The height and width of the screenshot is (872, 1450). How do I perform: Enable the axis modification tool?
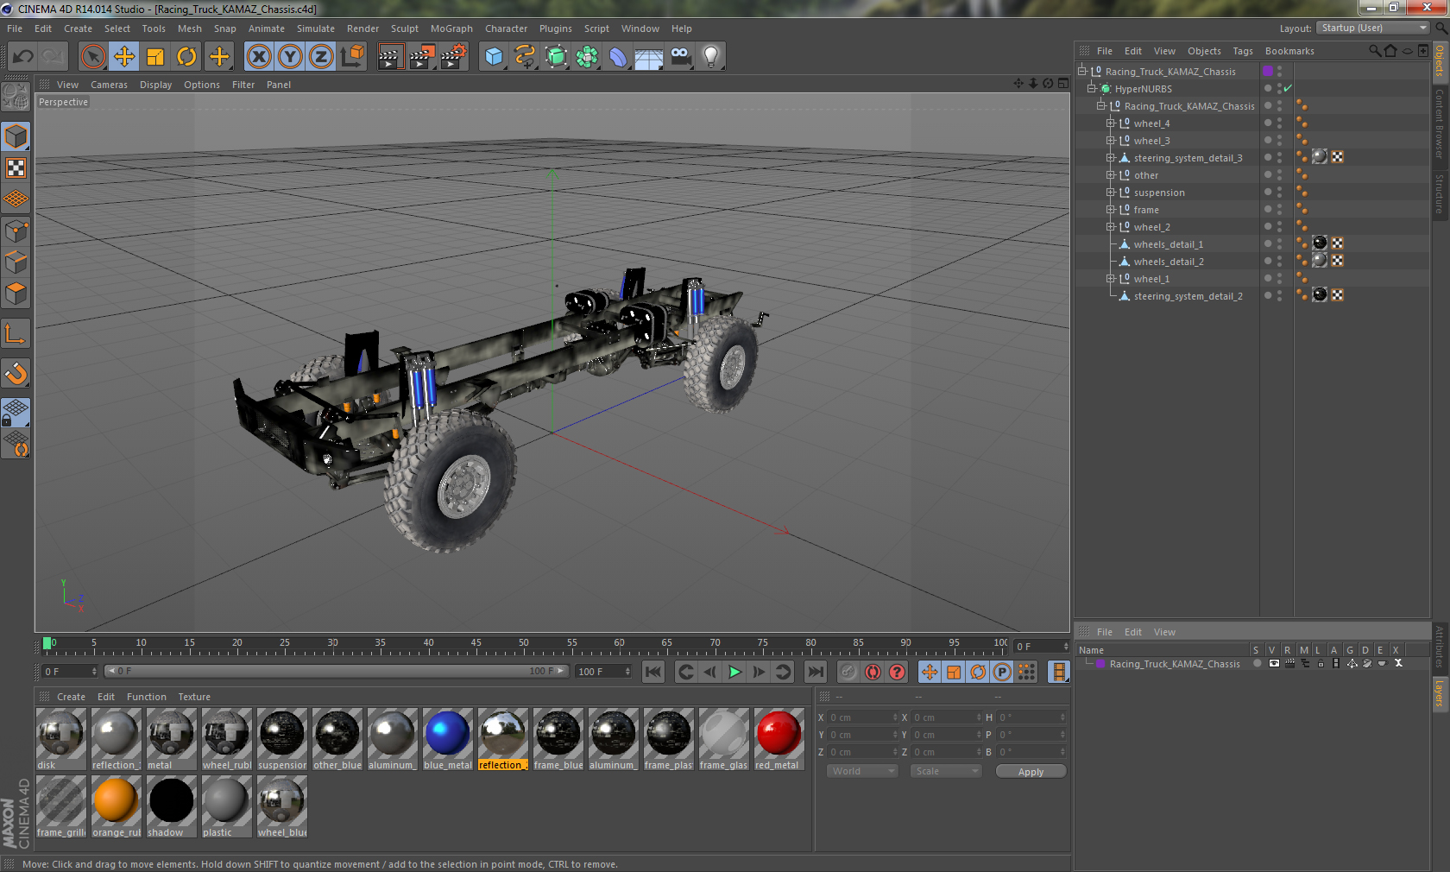tap(16, 333)
